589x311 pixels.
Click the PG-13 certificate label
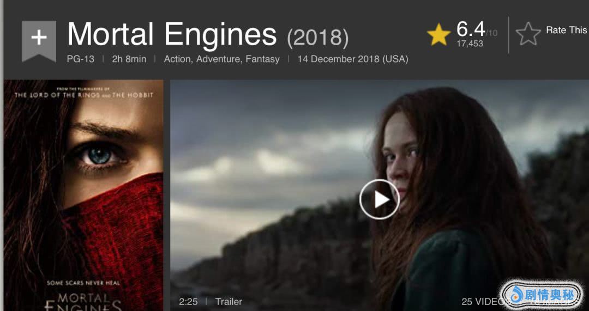coord(80,59)
